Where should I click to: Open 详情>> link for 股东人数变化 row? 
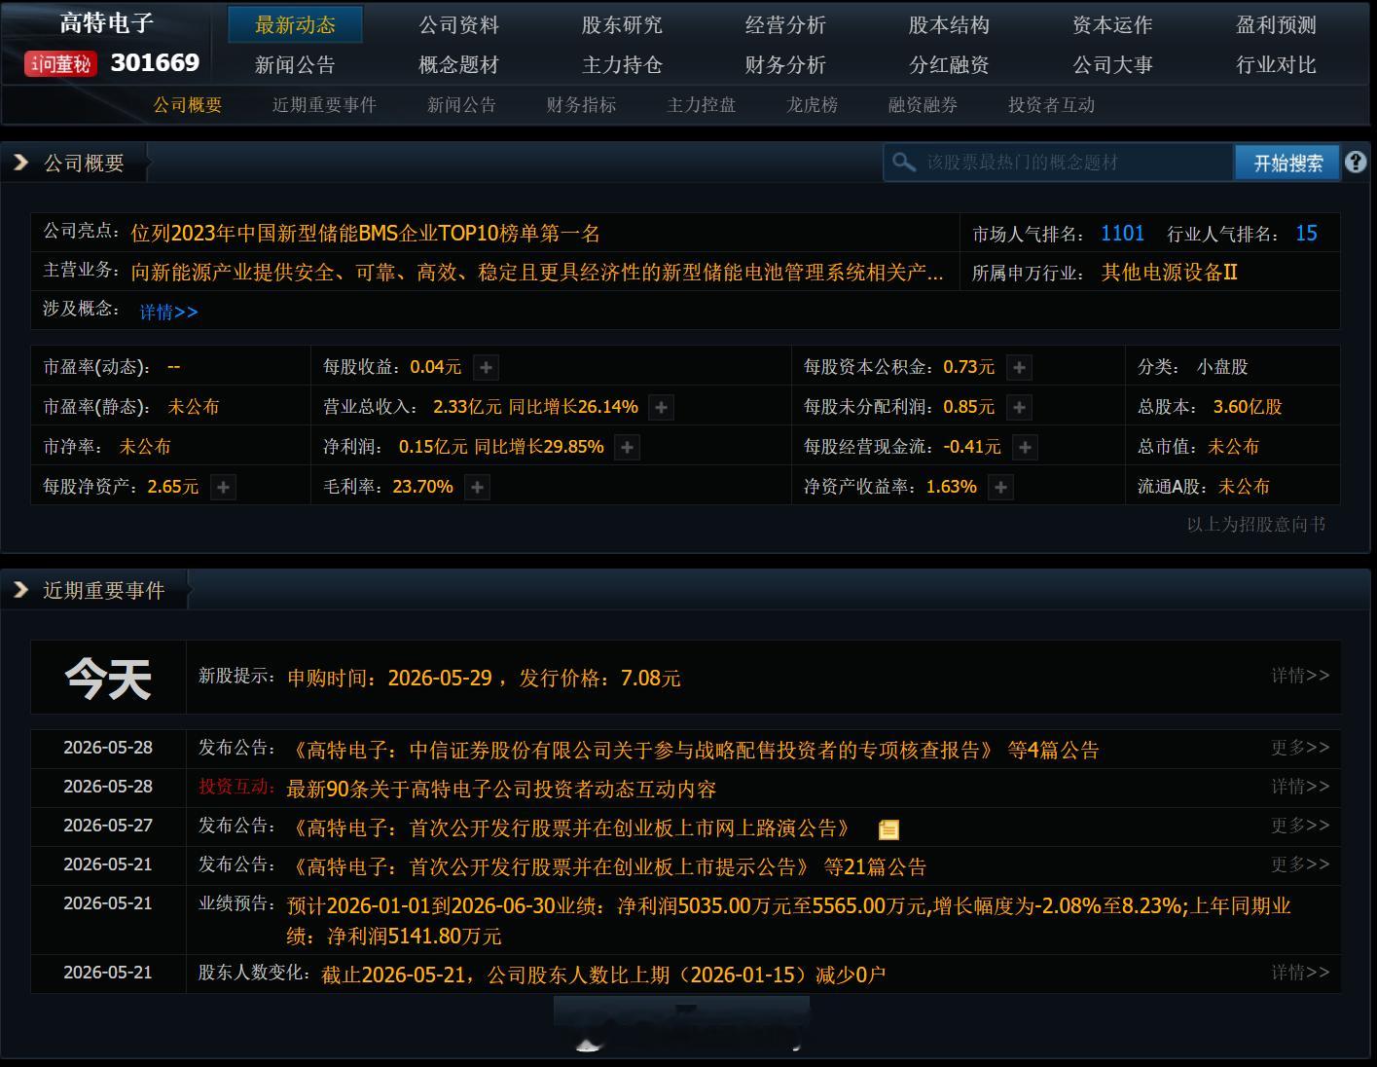click(x=1300, y=973)
